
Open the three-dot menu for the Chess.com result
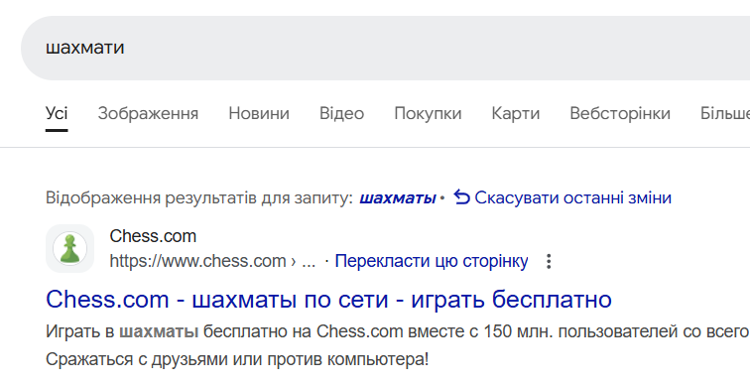pyautogui.click(x=549, y=261)
